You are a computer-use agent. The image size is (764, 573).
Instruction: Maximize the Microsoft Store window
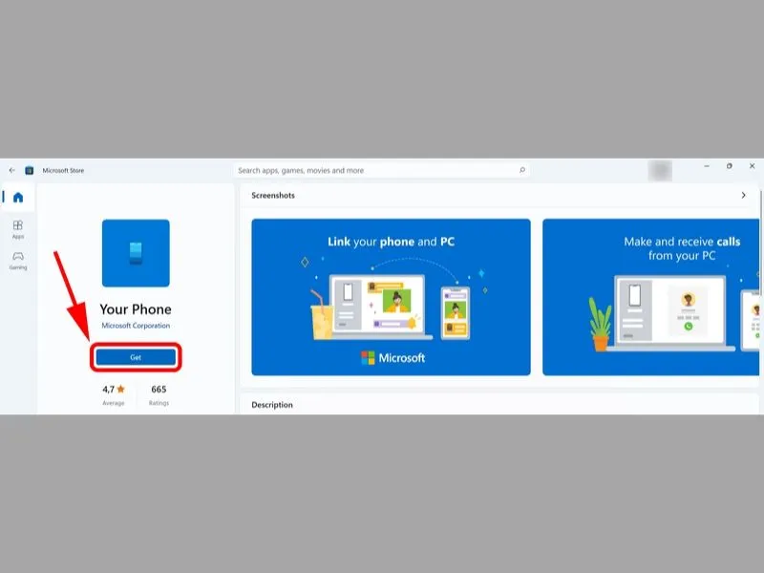click(x=730, y=166)
